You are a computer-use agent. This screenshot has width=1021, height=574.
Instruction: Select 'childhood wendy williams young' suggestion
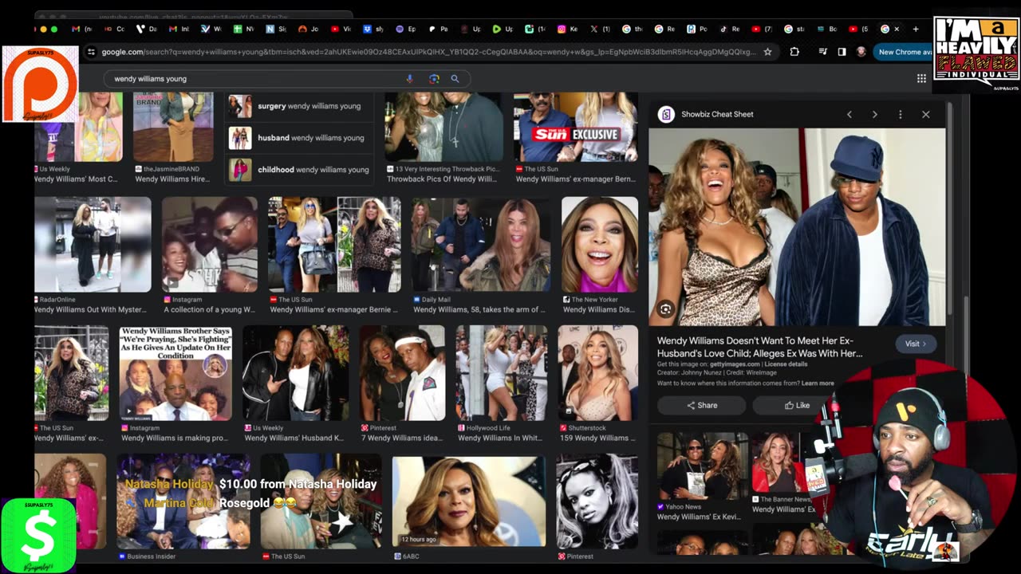point(299,170)
